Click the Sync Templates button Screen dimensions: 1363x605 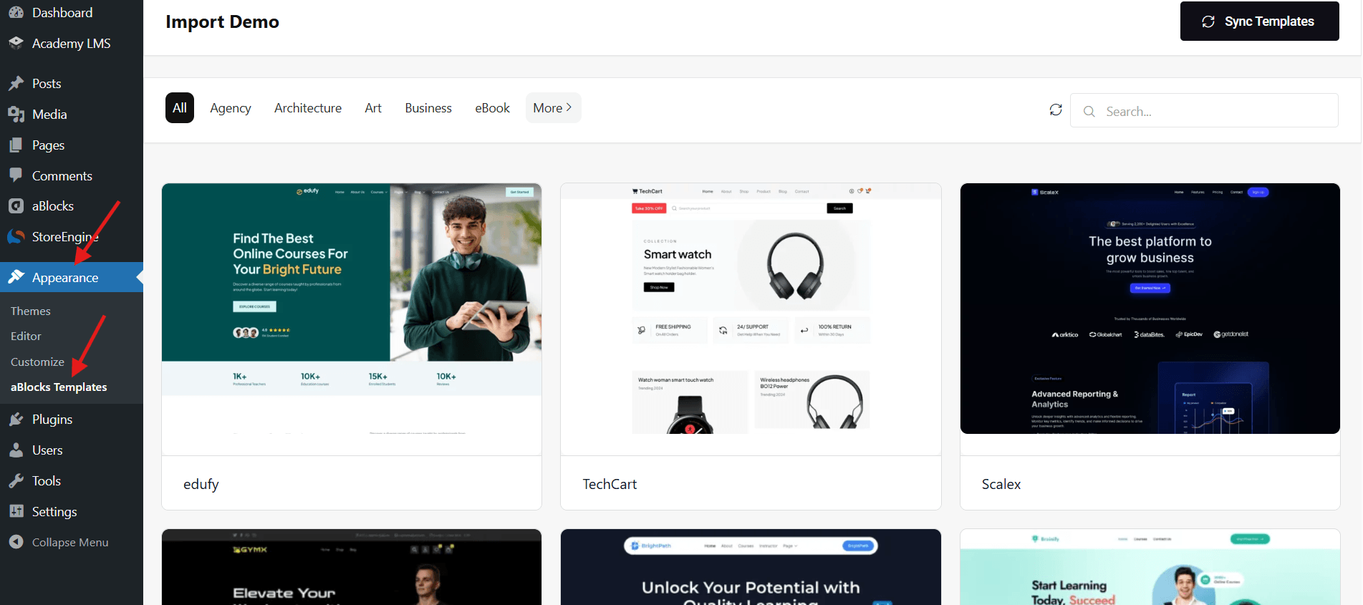(x=1260, y=21)
